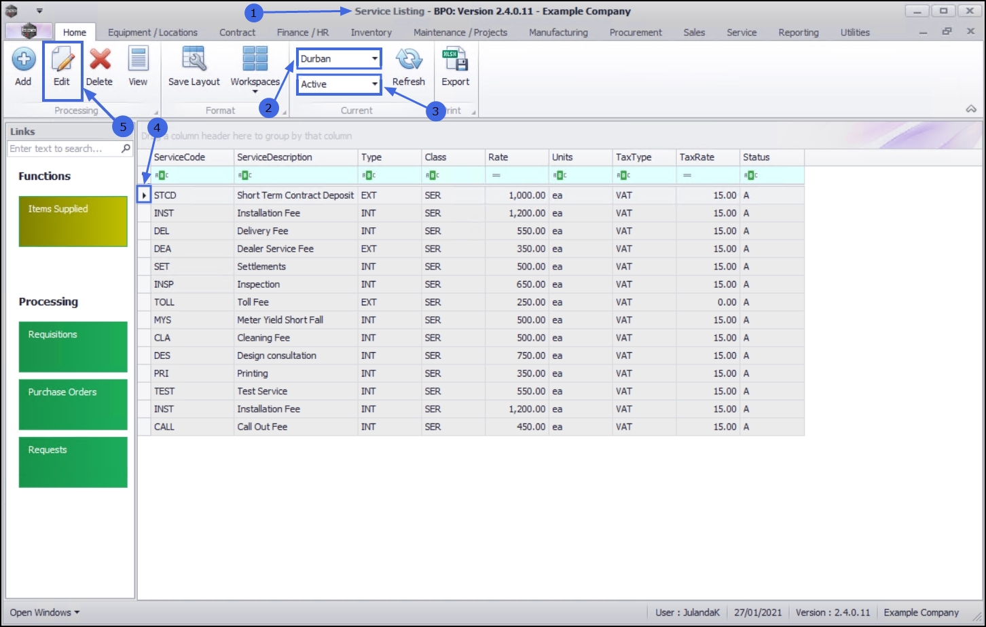Open the Workspaces icon menu
Viewport: 986px width, 627px height.
[x=255, y=59]
